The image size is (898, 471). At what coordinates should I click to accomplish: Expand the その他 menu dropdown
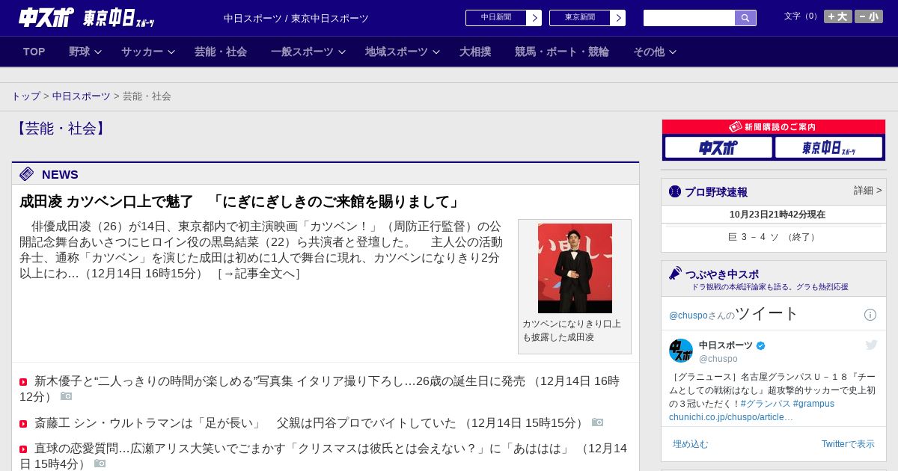click(655, 52)
